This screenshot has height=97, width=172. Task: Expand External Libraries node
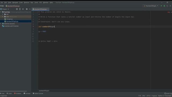pos(1,24)
